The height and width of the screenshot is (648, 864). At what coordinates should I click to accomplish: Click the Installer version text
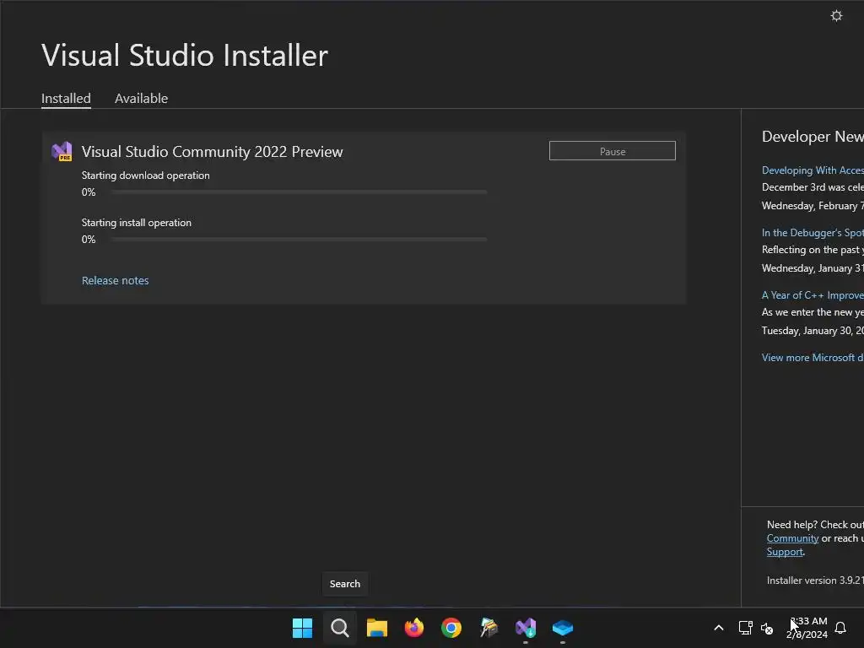point(815,580)
